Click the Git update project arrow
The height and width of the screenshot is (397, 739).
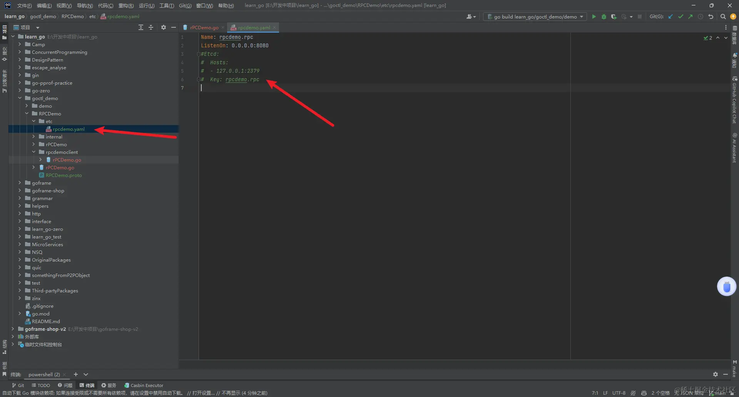tap(670, 17)
